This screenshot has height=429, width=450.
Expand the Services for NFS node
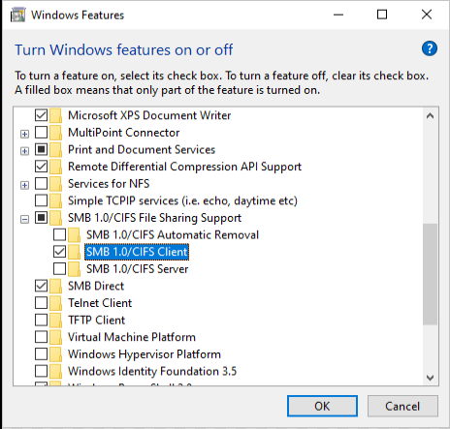point(24,185)
